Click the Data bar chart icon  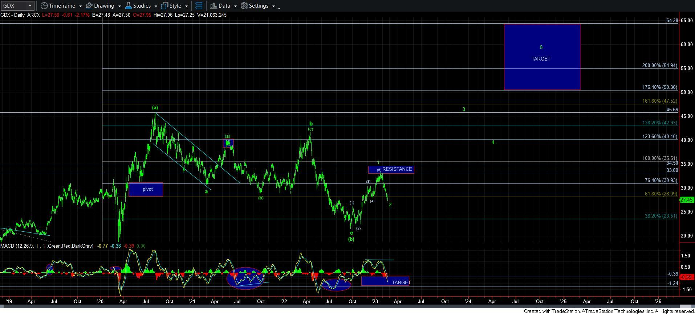(214, 6)
